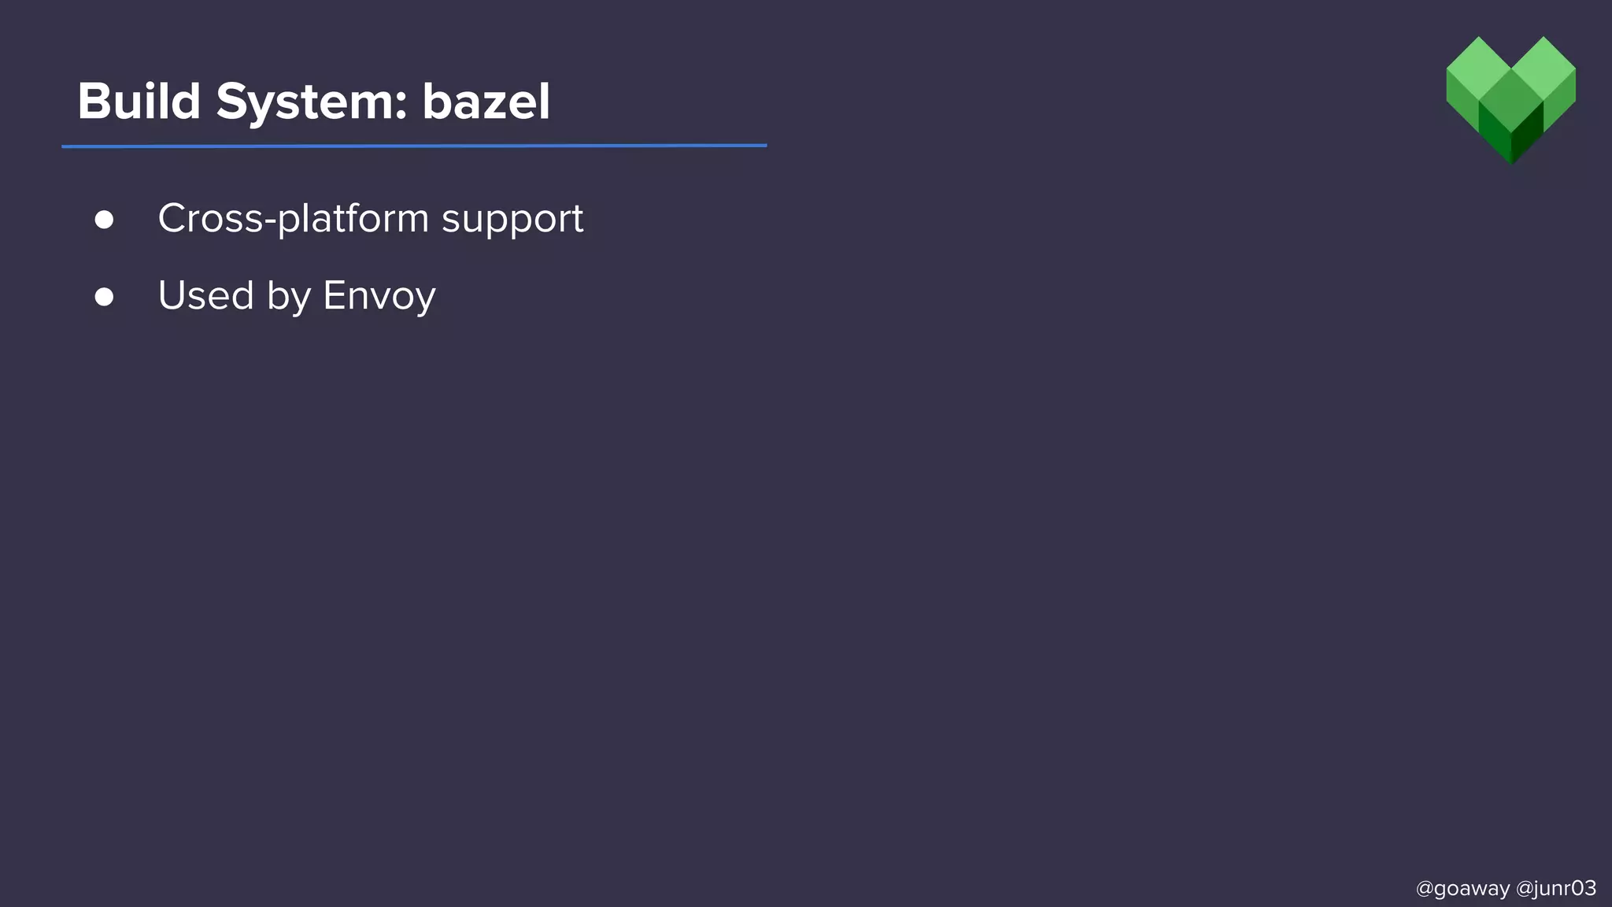Click the word 'bazel' in the title

(x=486, y=102)
